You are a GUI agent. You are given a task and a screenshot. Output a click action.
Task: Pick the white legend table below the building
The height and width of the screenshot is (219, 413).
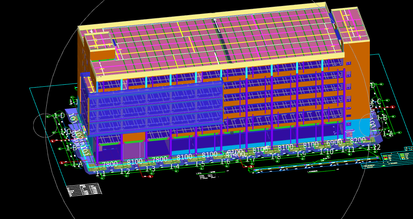tap(84, 190)
